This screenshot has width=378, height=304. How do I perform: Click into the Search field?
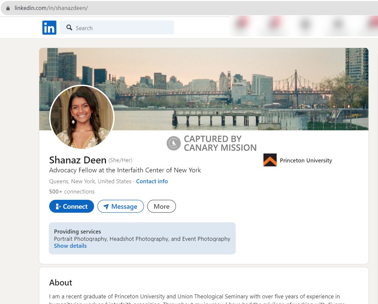pyautogui.click(x=116, y=28)
